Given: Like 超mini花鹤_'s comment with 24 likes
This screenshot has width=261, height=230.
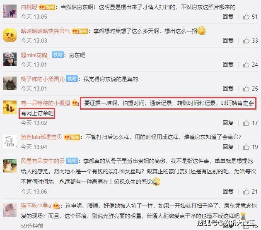Looking at the screenshot, I should pyautogui.click(x=246, y=65).
